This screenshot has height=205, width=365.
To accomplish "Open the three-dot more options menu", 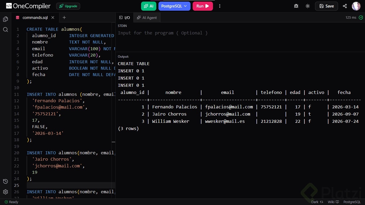I will [220, 6].
